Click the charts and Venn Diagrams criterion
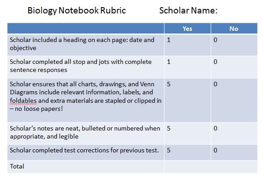 coord(86,97)
